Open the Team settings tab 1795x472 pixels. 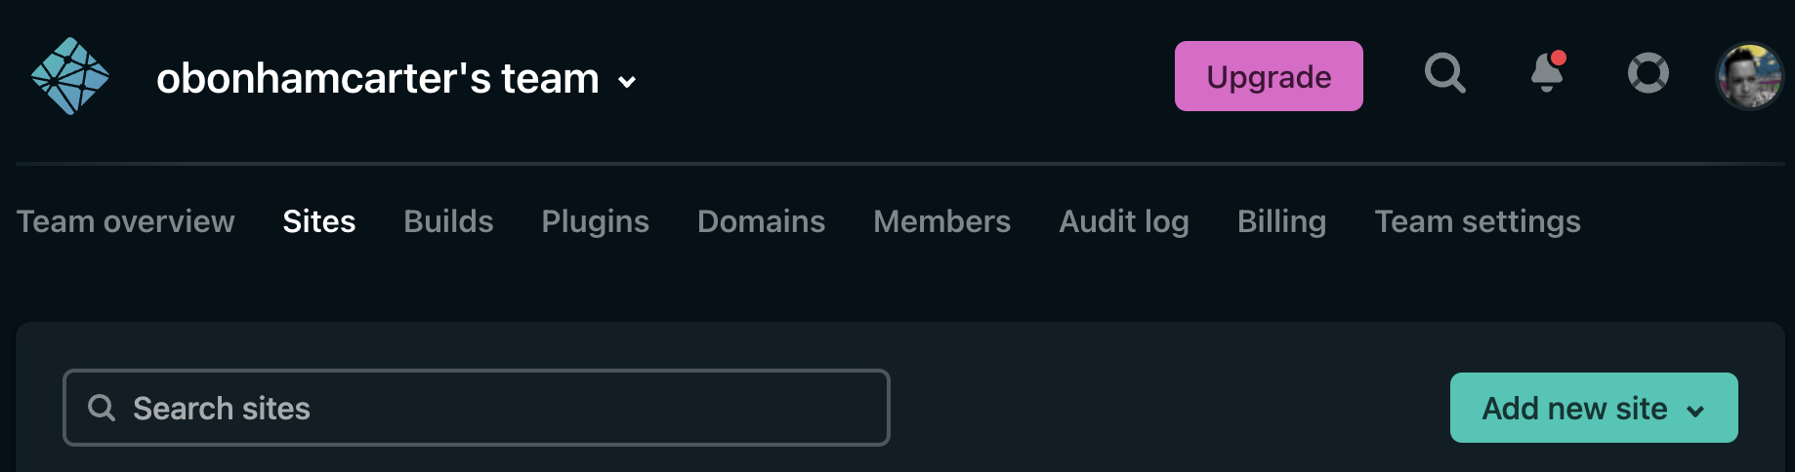pyautogui.click(x=1478, y=221)
